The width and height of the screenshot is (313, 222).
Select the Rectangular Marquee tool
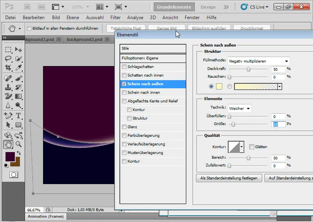click(x=8, y=49)
